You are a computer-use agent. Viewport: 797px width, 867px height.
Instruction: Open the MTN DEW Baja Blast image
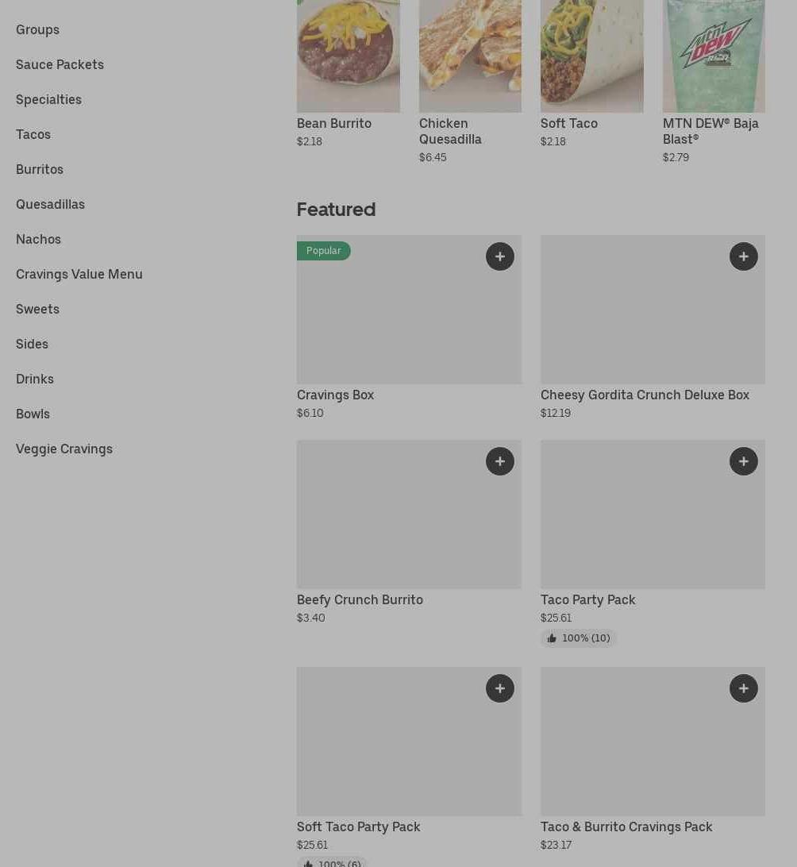(714, 56)
